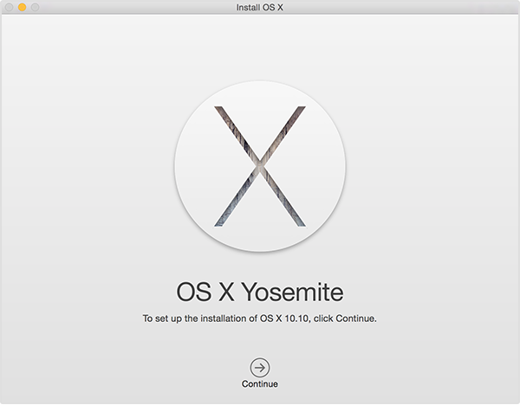Click the "OS X Yosemite" heading
This screenshot has height=405, width=520.
pos(260,292)
